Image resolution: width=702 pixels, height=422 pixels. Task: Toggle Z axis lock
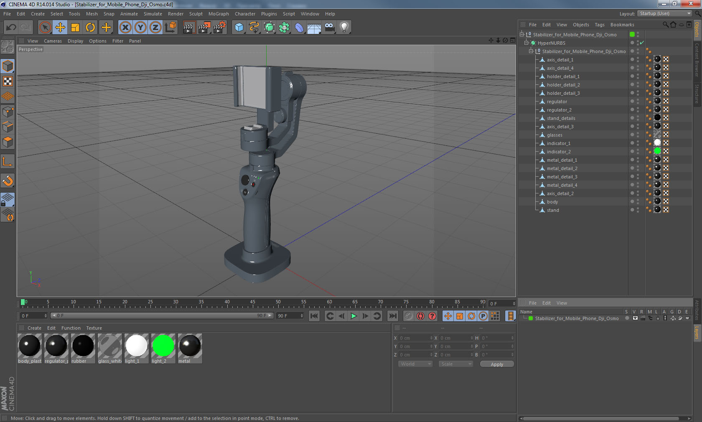(155, 28)
